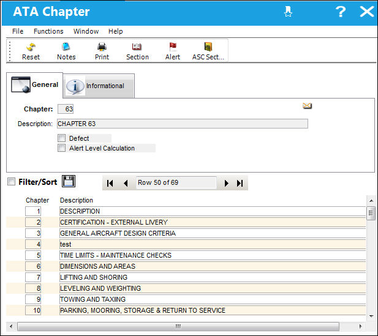Click chapter number cell 8
378x336 pixels.
[33, 288]
